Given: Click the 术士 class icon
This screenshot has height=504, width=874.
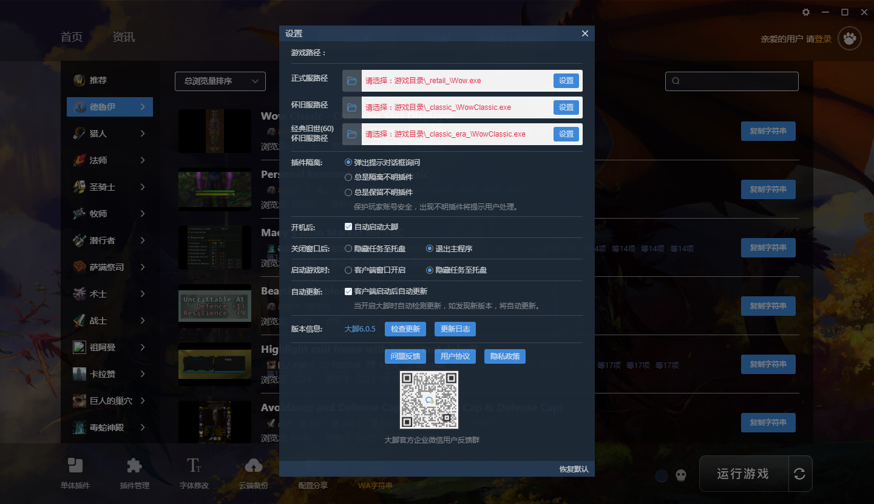Looking at the screenshot, I should pyautogui.click(x=79, y=294).
